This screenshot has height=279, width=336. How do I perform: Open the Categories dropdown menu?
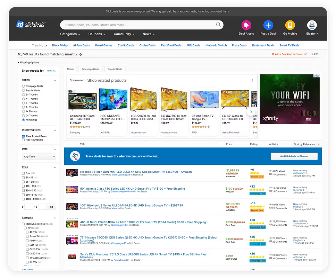click(x=70, y=34)
